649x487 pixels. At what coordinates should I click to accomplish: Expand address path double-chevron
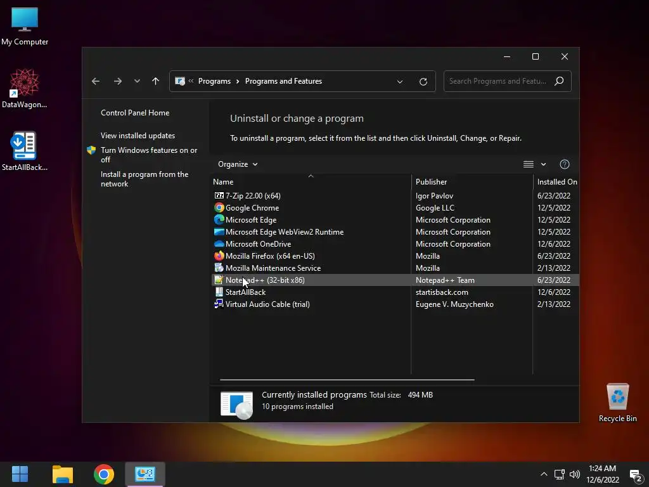(191, 81)
